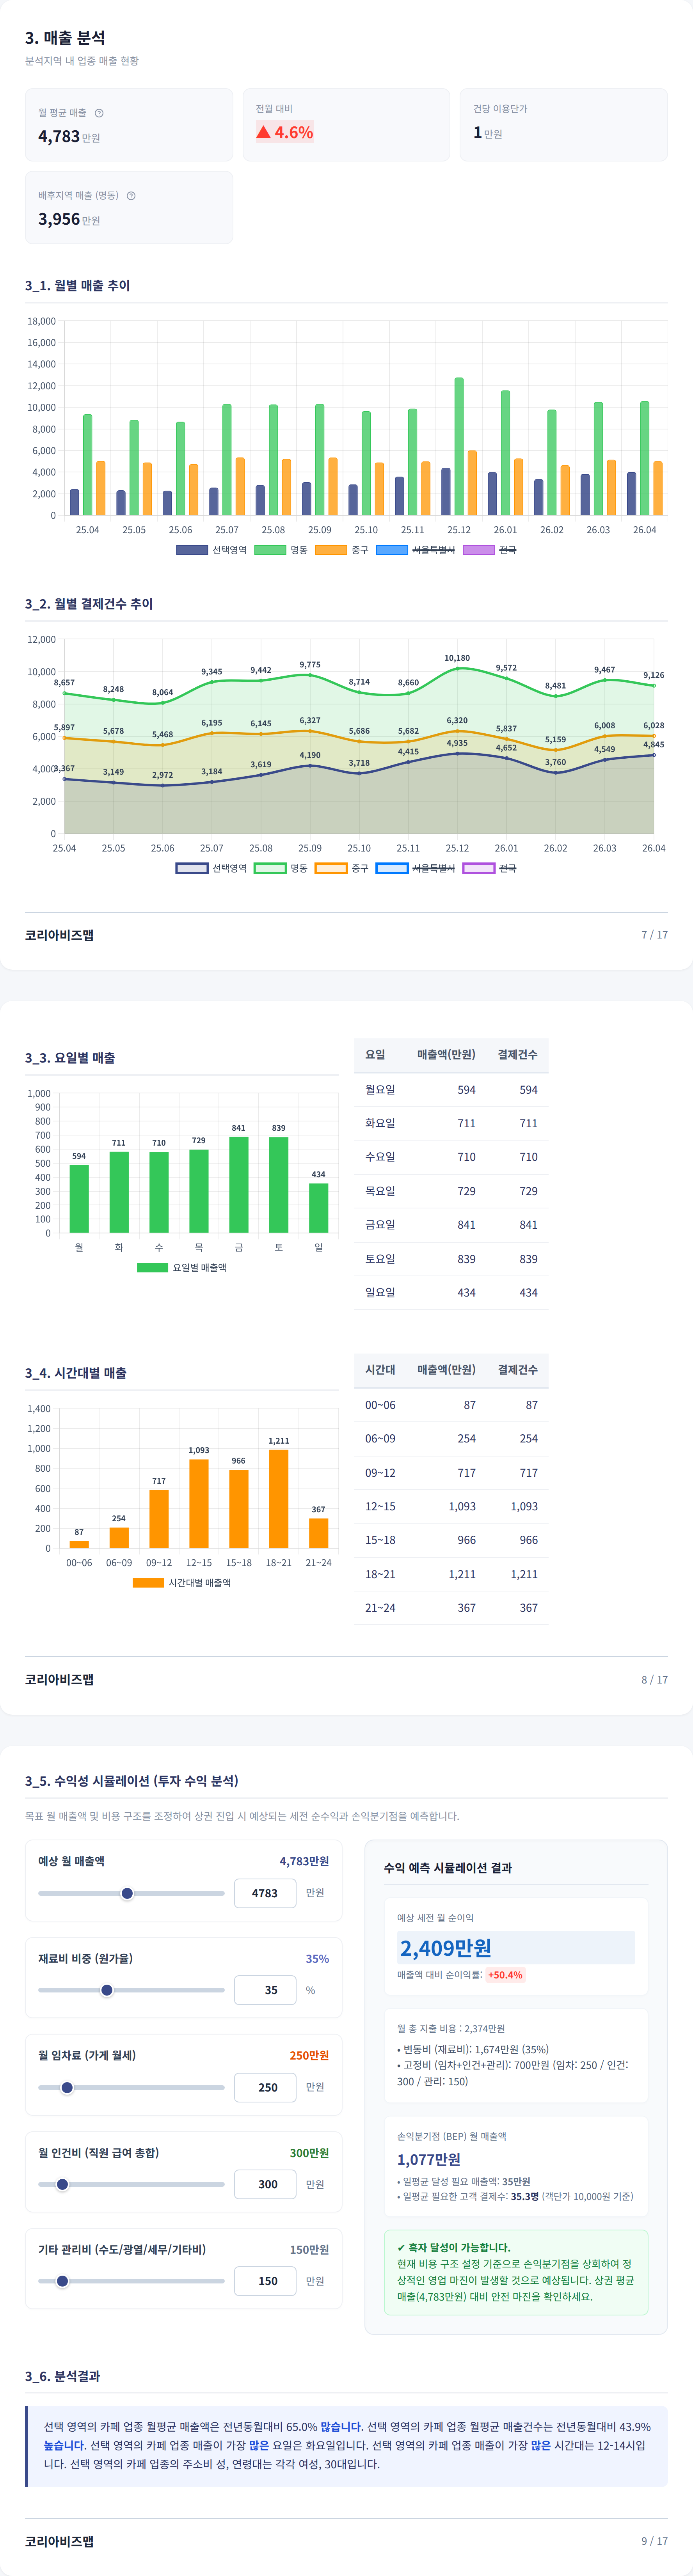Show 서울특별시 series in payment count chart
This screenshot has height=2576, width=693.
pyautogui.click(x=415, y=868)
